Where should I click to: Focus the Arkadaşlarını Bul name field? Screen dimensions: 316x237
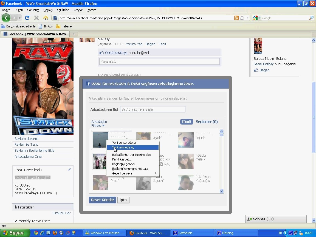click(x=153, y=109)
